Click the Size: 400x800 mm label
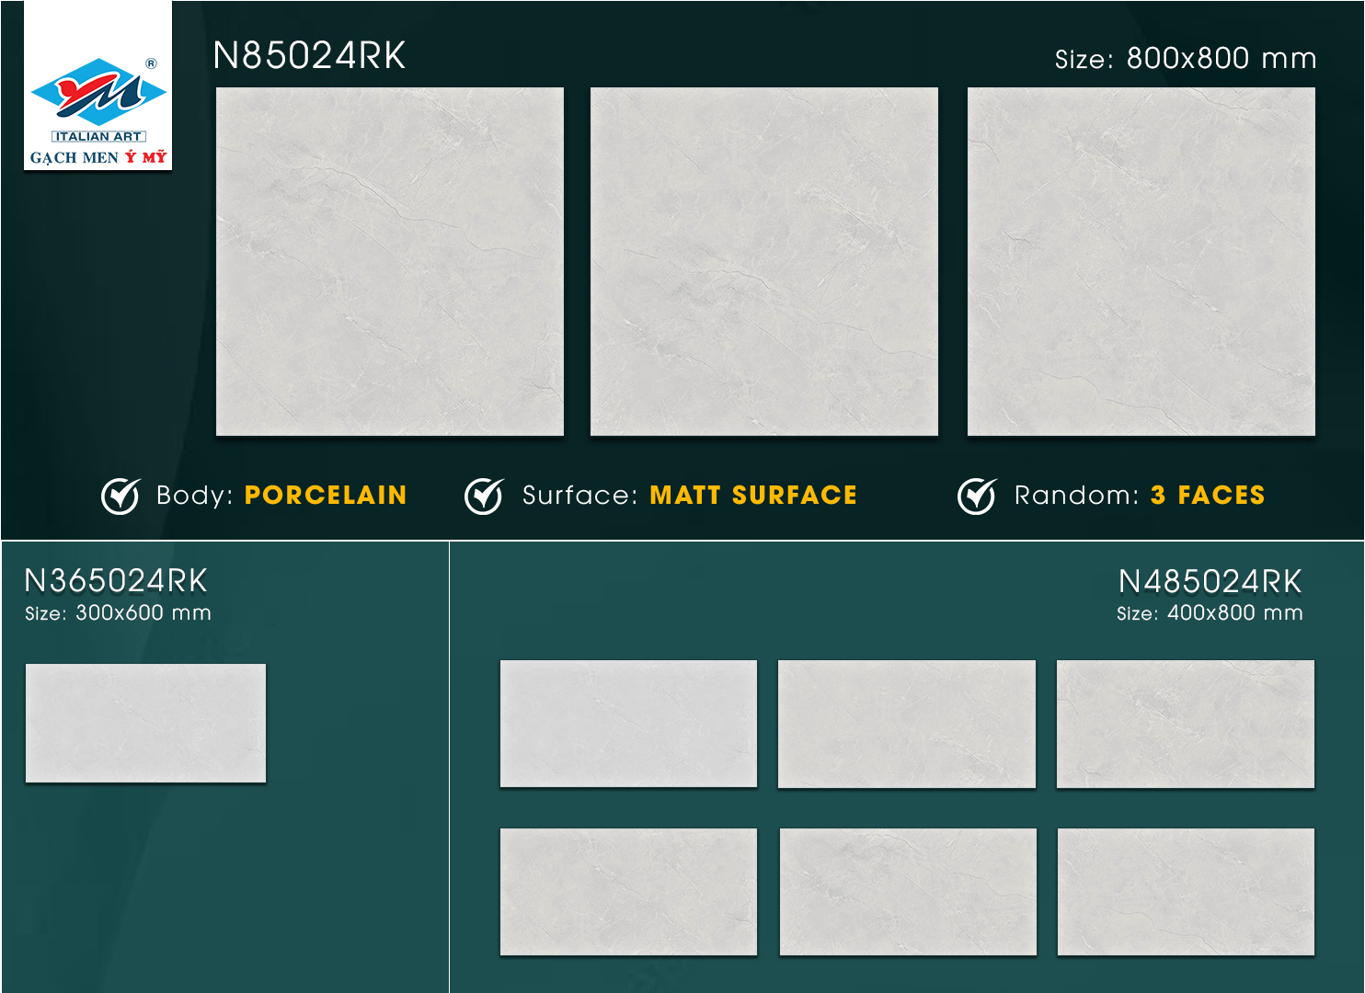Viewport: 1365px width, 993px height. (1210, 613)
